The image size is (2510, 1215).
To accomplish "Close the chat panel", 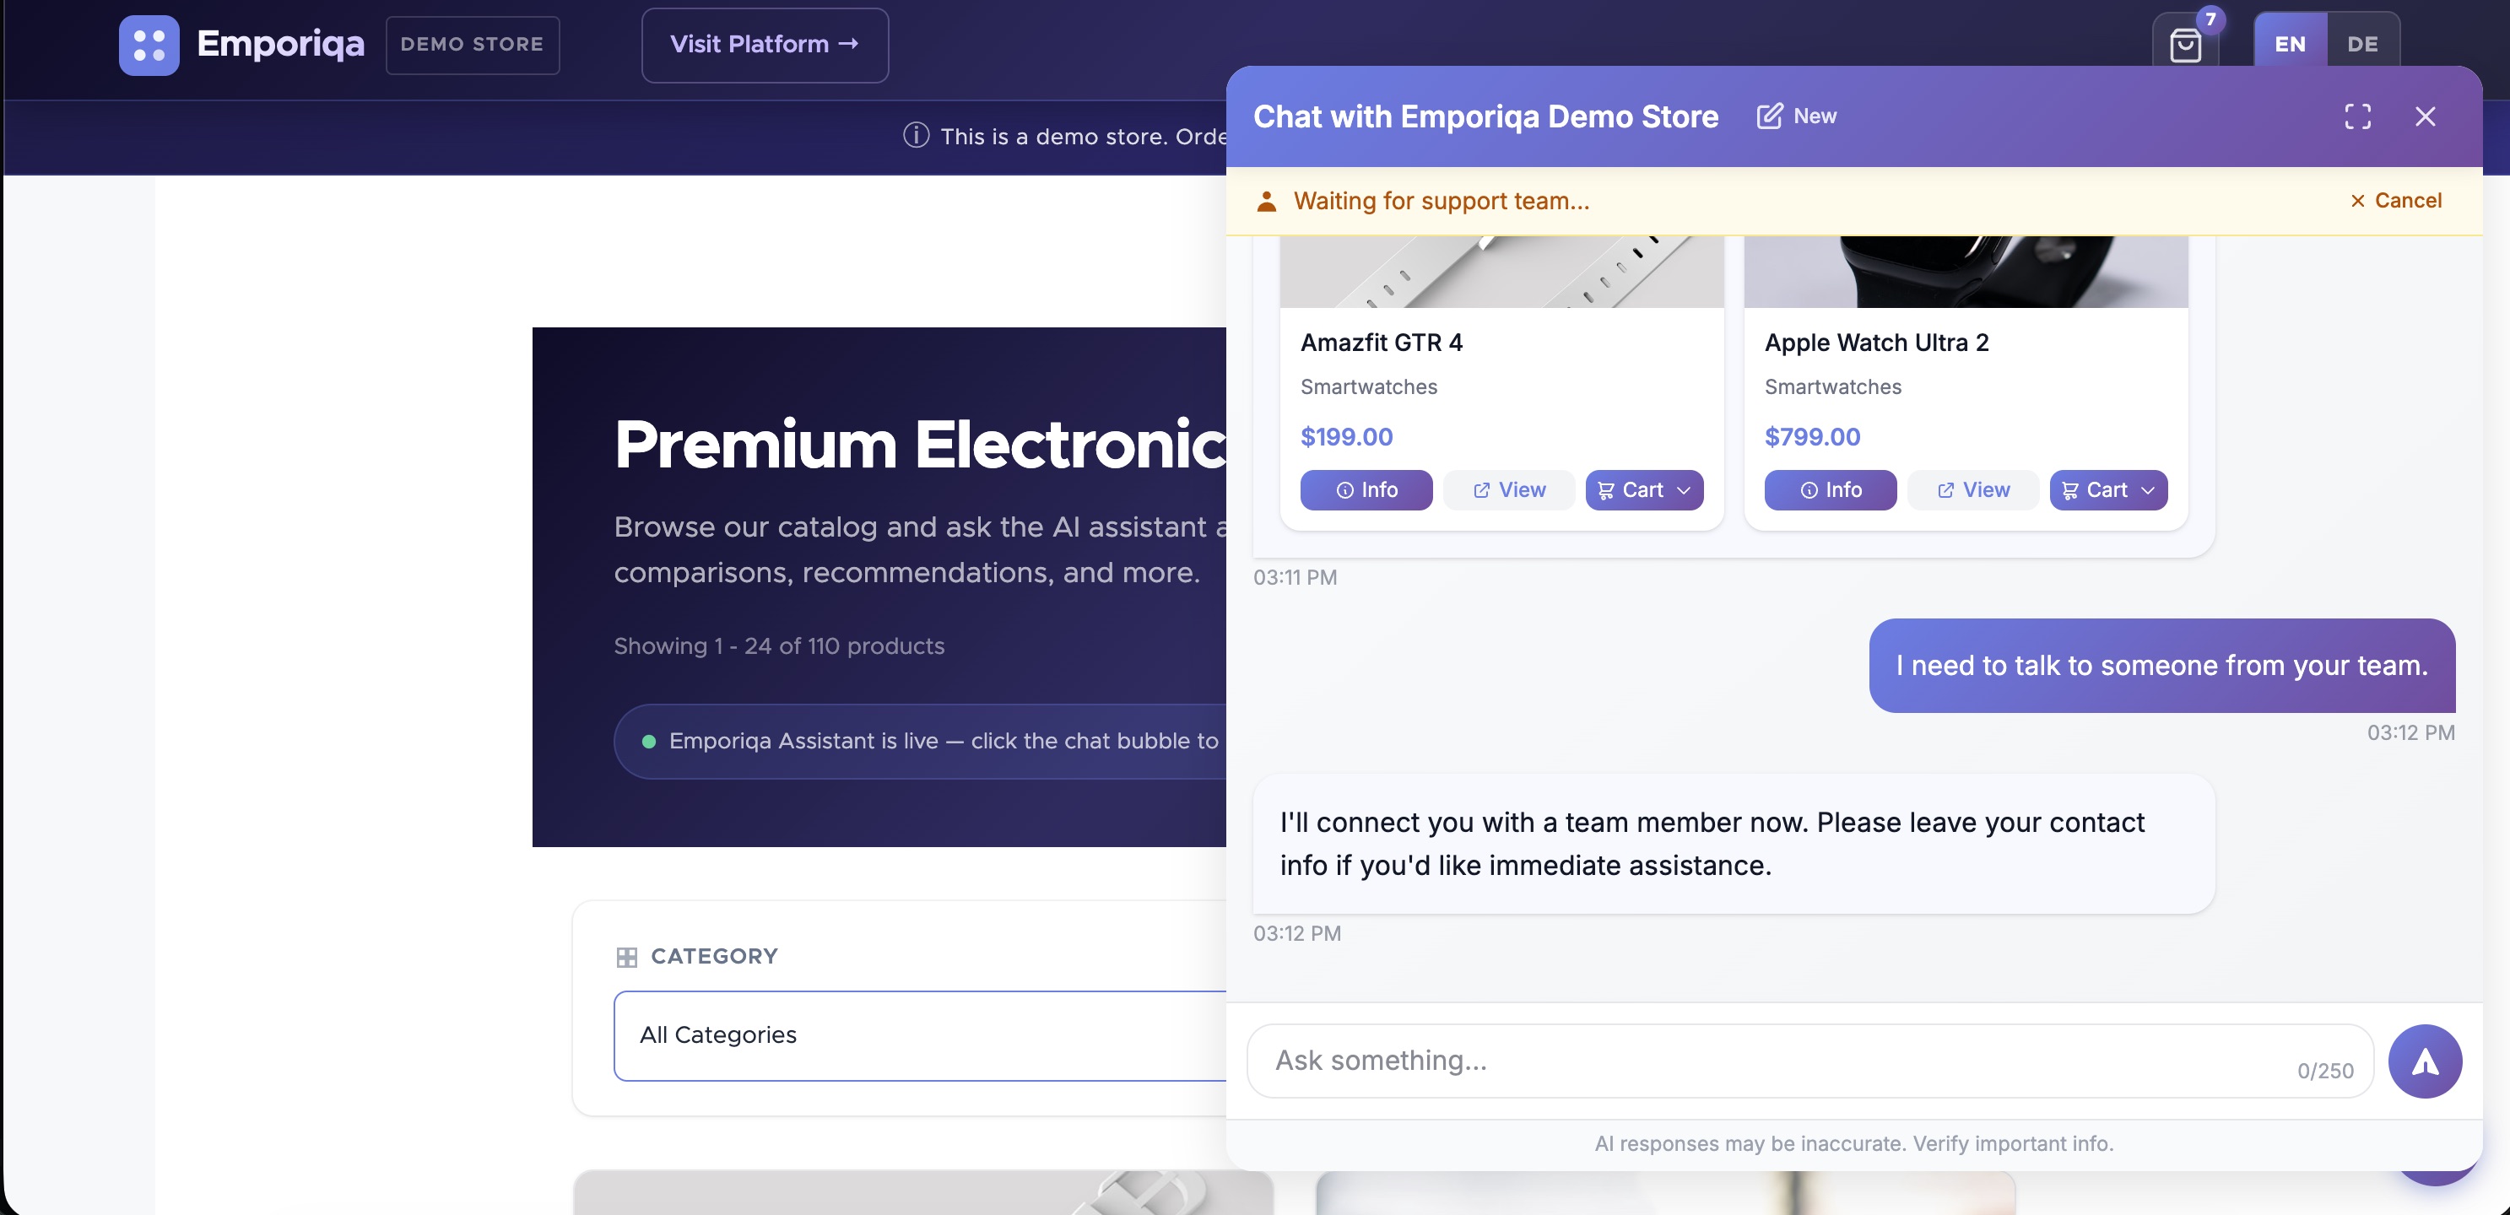I will point(2424,117).
